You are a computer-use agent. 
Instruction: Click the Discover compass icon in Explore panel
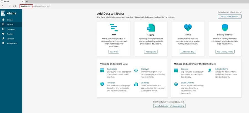(x=136, y=70)
